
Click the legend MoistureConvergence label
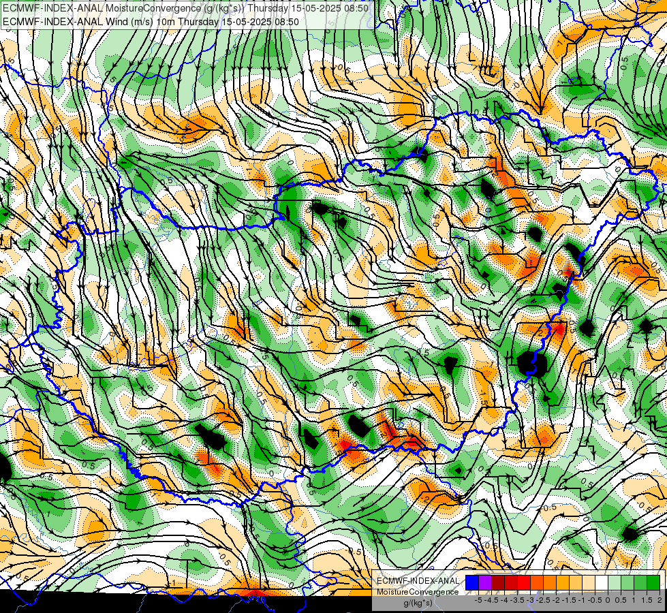pos(418,592)
